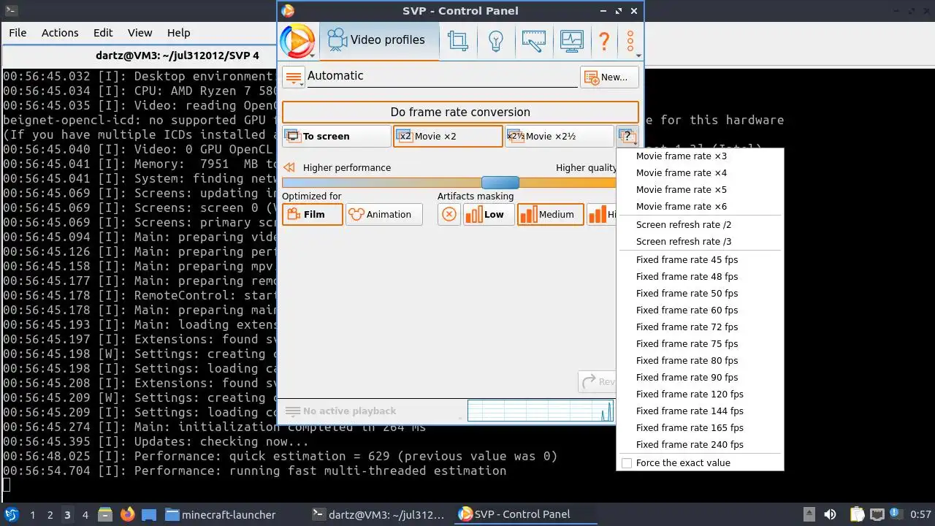
Task: Click No active playback status
Action: 349,411
